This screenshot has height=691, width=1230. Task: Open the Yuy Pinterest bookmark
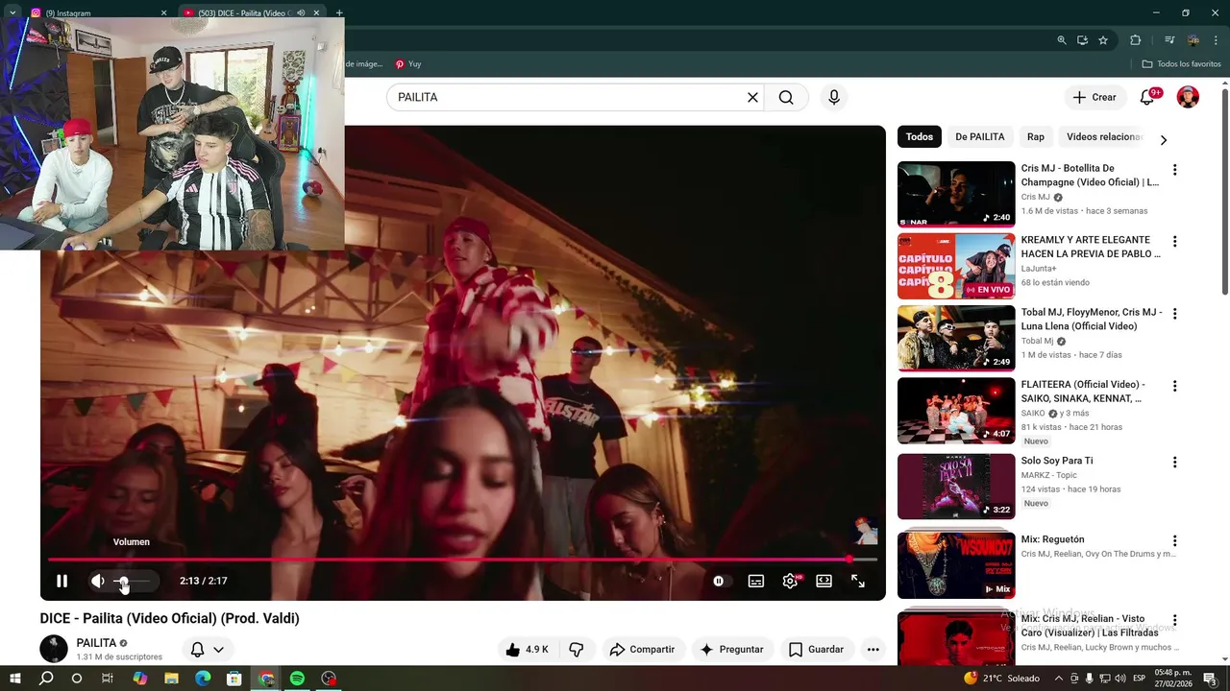[408, 64]
